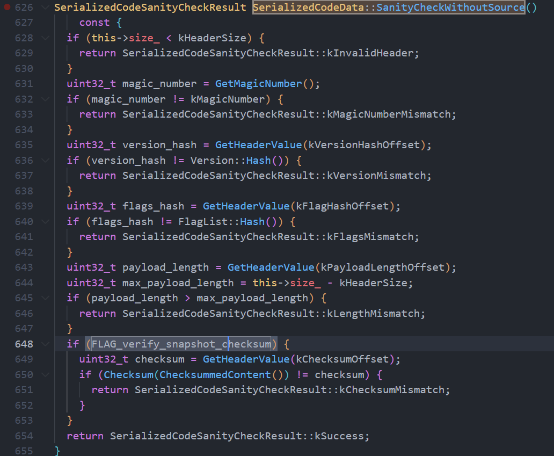This screenshot has width=554, height=456.
Task: Click checksum variable declaration on line 649
Action: pyautogui.click(x=159, y=359)
